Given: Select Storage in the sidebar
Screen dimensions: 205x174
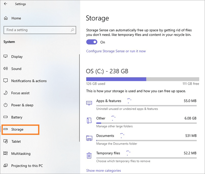Looking at the screenshot, I should tap(17, 129).
